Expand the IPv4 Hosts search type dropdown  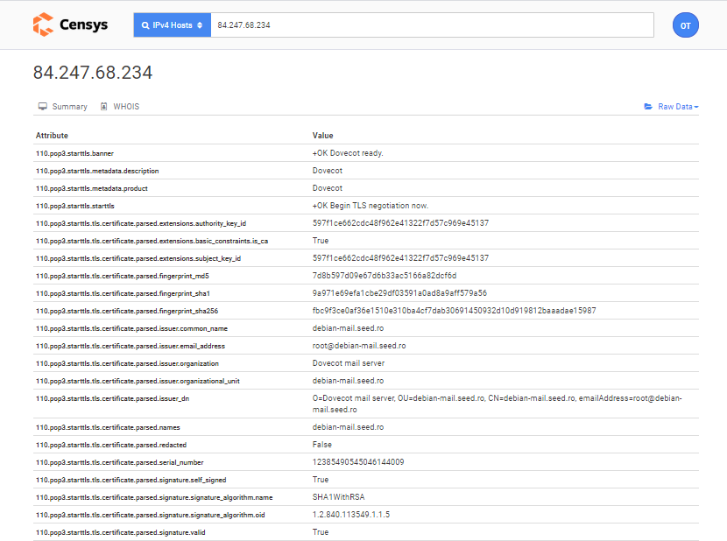click(x=173, y=25)
